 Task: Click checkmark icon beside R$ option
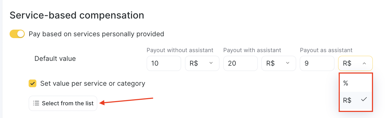pyautogui.click(x=364, y=99)
